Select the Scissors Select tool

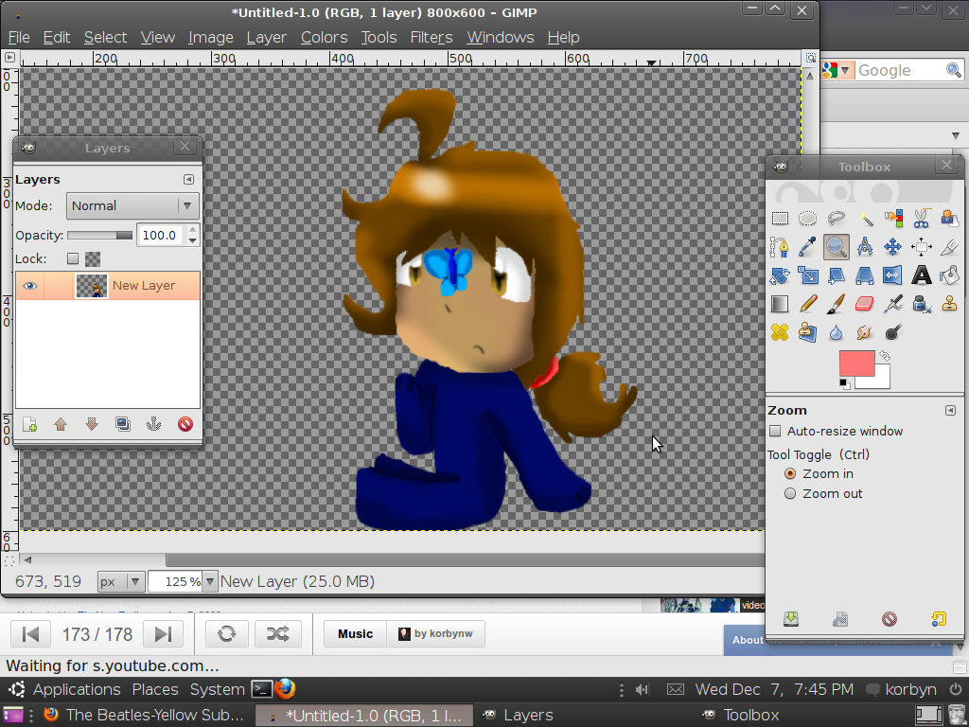click(922, 219)
